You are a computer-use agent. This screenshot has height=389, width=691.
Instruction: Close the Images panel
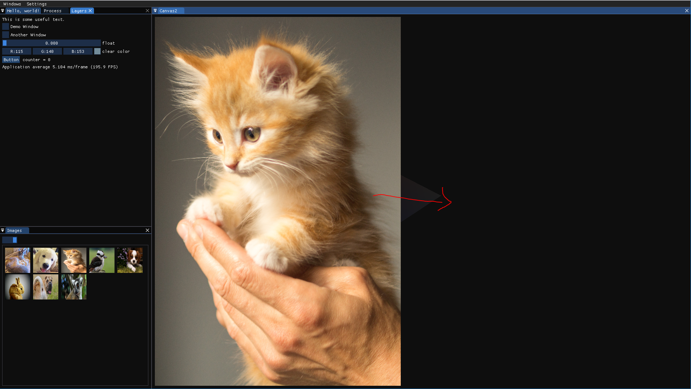[147, 230]
